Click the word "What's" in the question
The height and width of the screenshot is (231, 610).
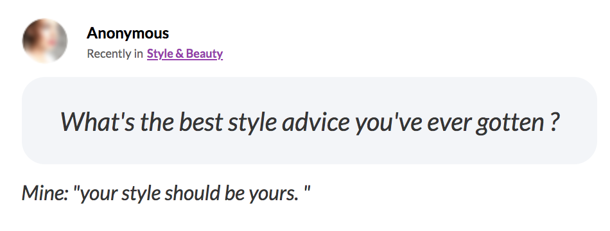click(98, 122)
